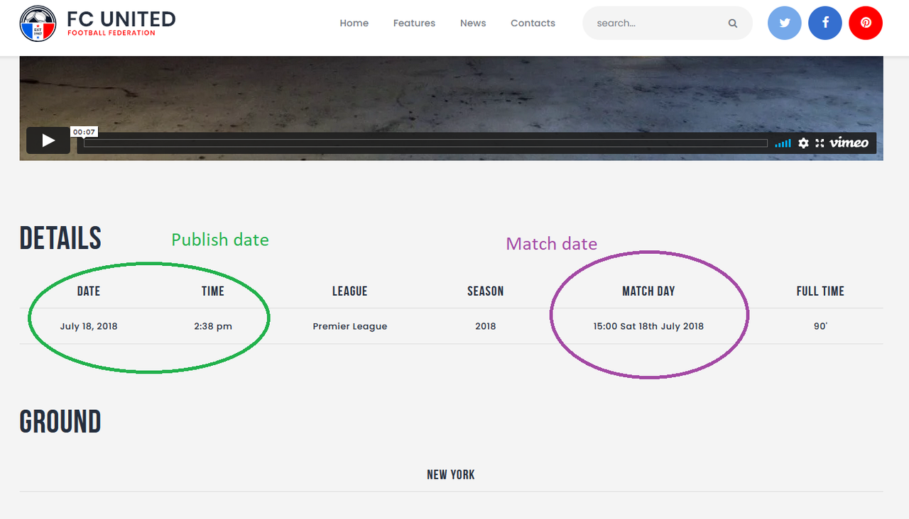
Task: Open the News menu item
Action: [x=473, y=23]
